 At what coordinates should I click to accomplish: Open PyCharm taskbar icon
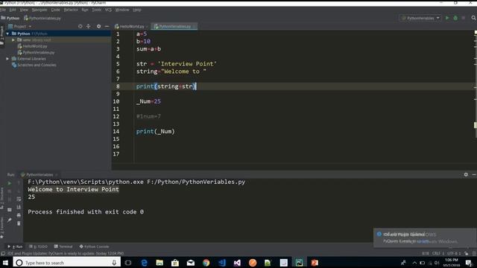tap(300, 263)
